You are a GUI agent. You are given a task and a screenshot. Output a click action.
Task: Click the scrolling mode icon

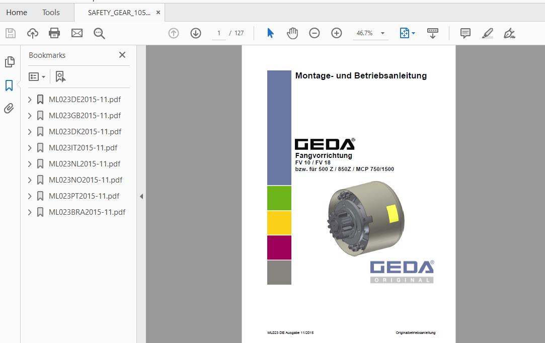point(432,33)
